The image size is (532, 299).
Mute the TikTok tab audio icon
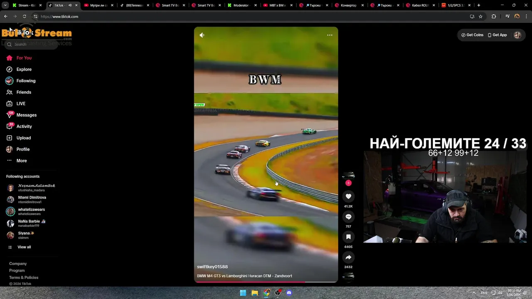[70, 5]
